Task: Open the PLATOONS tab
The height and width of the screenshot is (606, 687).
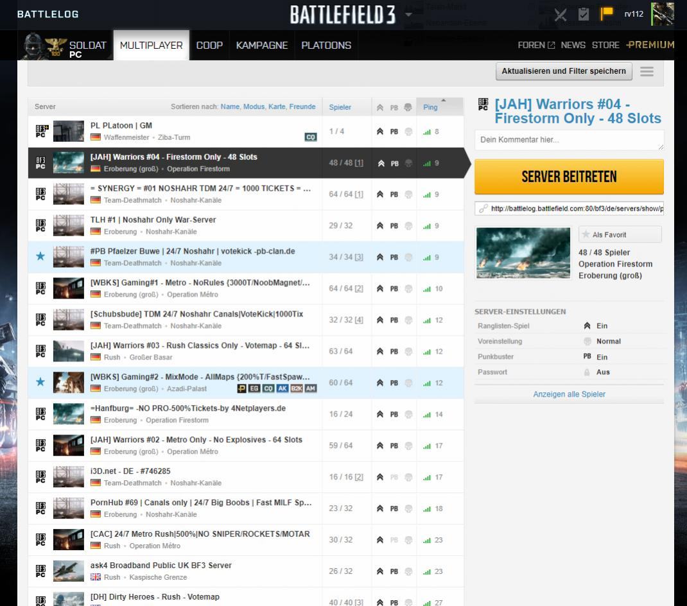Action: coord(326,46)
